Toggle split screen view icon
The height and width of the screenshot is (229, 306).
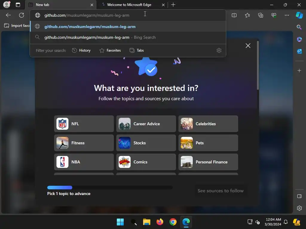pos(234,15)
